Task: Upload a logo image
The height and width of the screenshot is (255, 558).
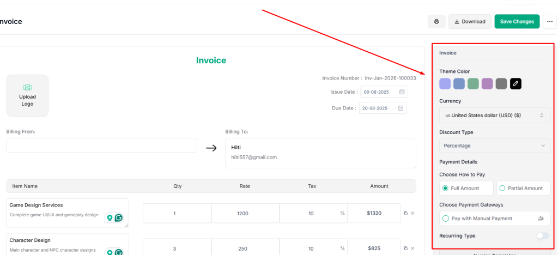Action: (27, 96)
